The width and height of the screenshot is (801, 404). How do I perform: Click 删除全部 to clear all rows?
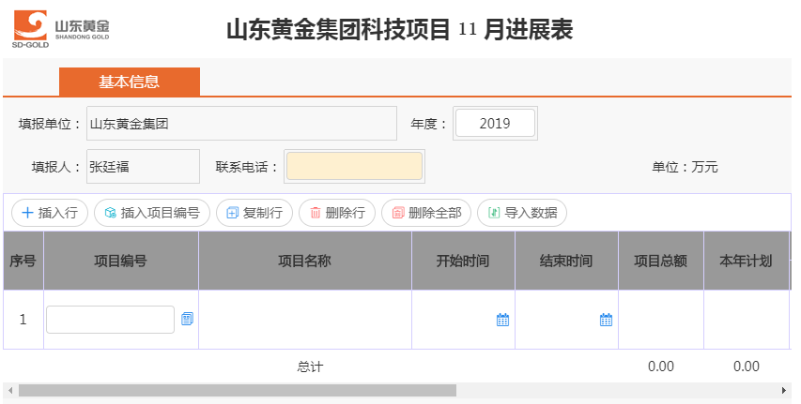[425, 213]
